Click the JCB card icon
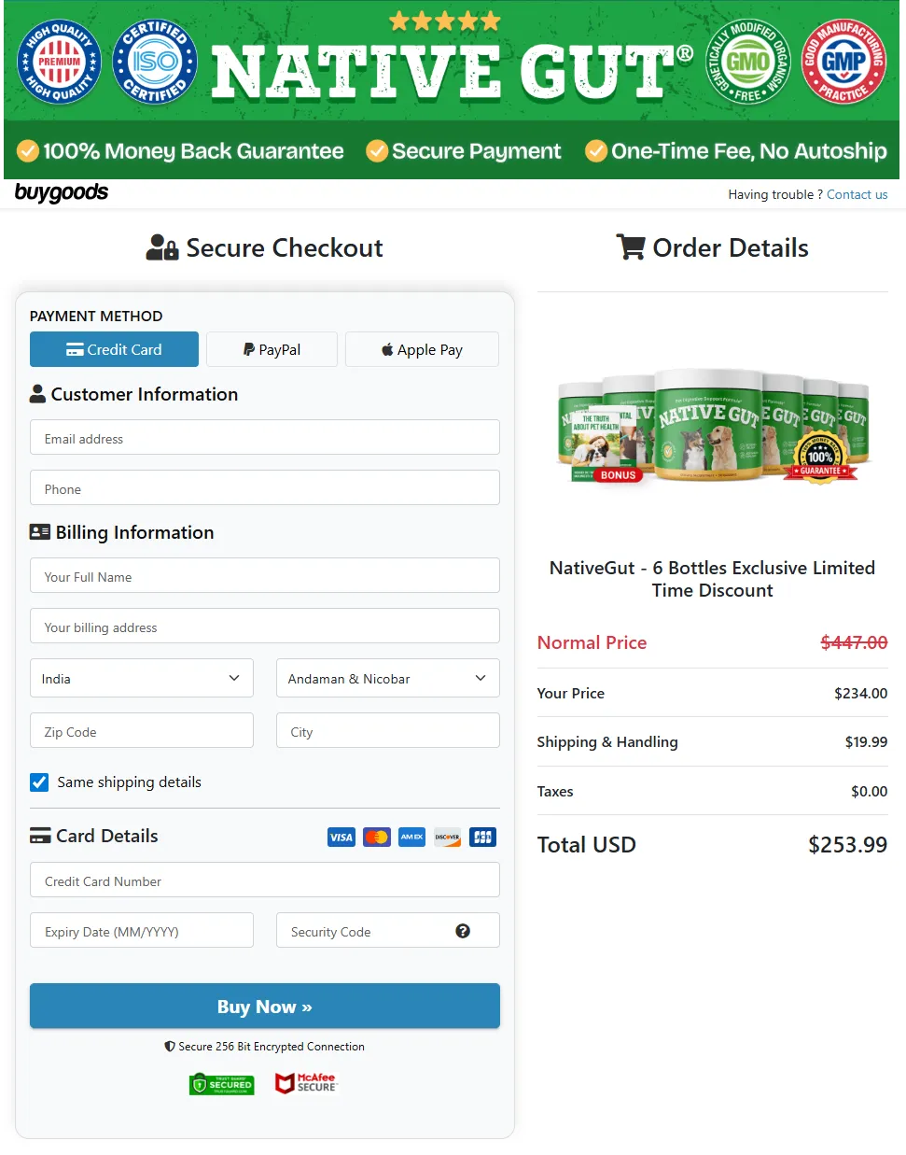Viewport: 906px width, 1155px height. pyautogui.click(x=482, y=837)
